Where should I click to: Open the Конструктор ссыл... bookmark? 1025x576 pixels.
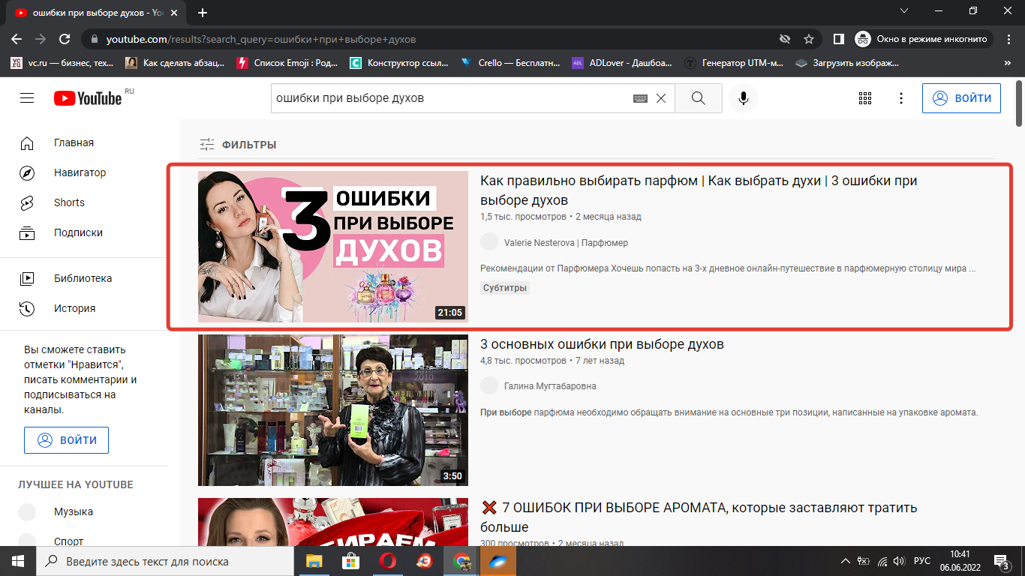tap(400, 63)
